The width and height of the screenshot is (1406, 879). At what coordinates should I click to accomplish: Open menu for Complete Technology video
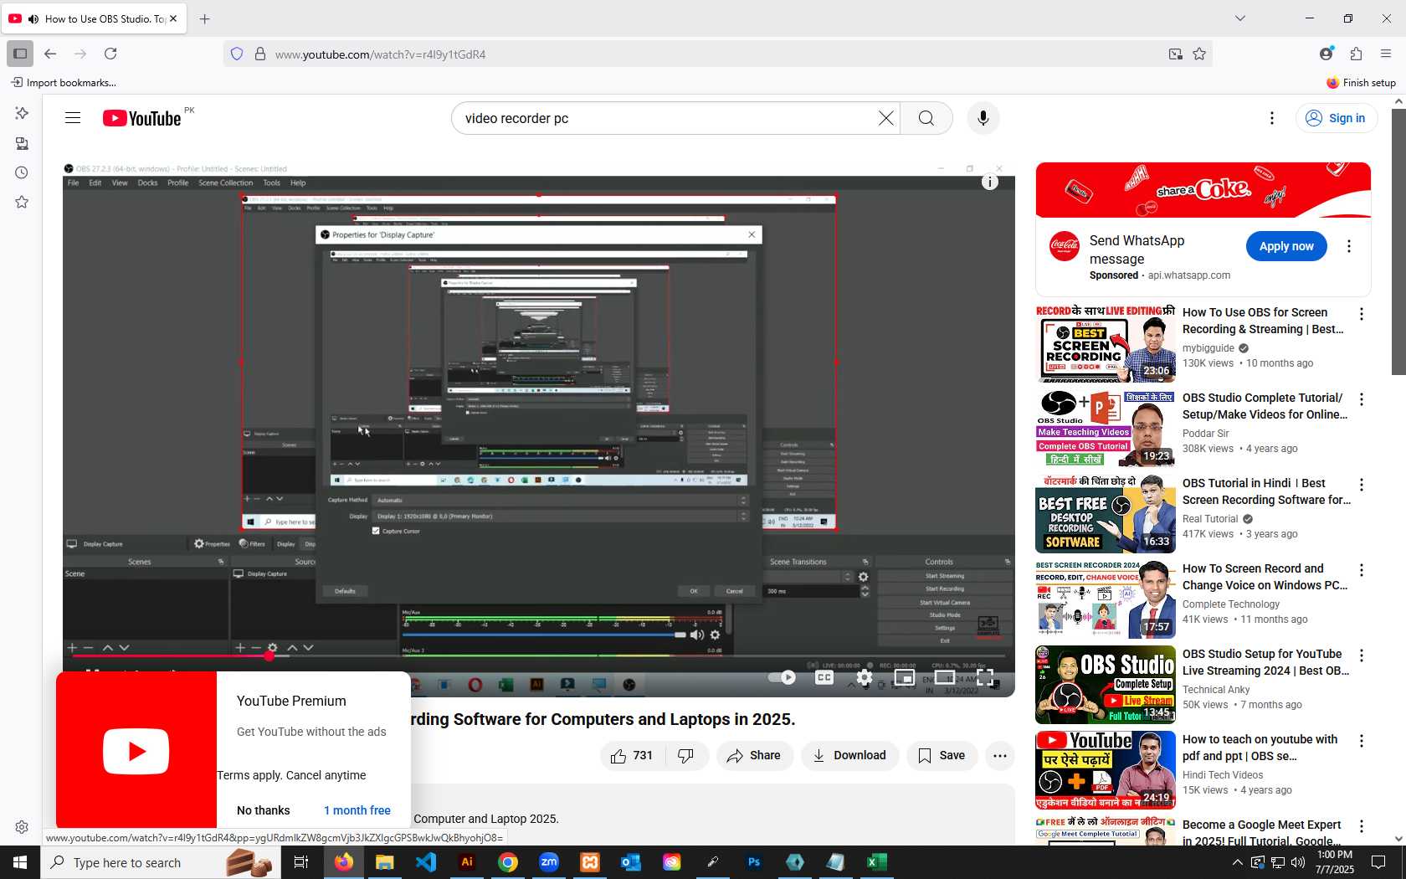1362,570
